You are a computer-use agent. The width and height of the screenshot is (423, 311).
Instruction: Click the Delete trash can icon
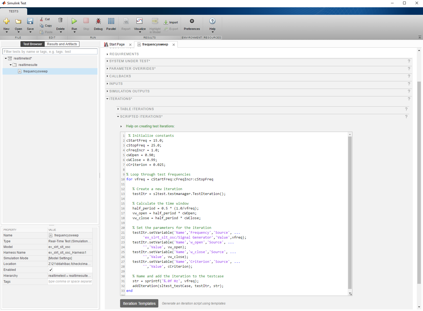click(x=60, y=20)
